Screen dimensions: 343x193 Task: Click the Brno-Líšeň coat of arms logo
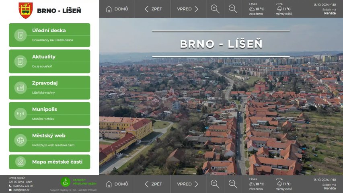point(26,10)
